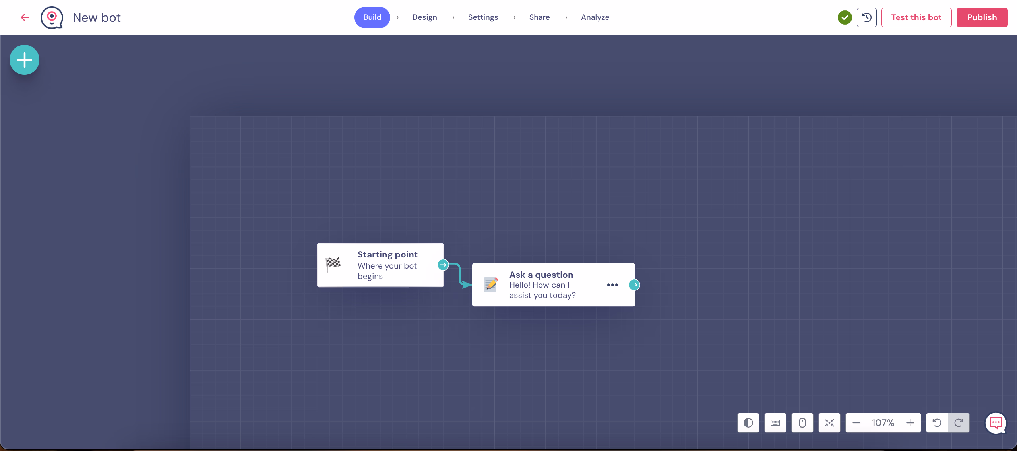
Task: Click the green saved status checkmark
Action: pos(845,17)
